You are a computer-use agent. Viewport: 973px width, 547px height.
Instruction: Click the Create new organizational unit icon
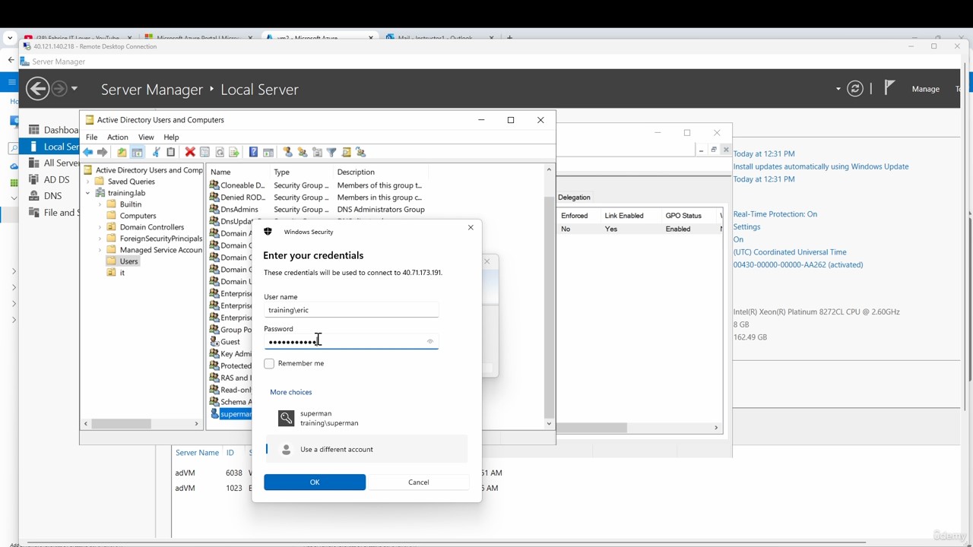[317, 153]
